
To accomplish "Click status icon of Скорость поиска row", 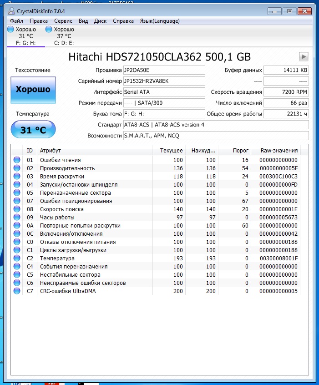I will pos(17,209).
